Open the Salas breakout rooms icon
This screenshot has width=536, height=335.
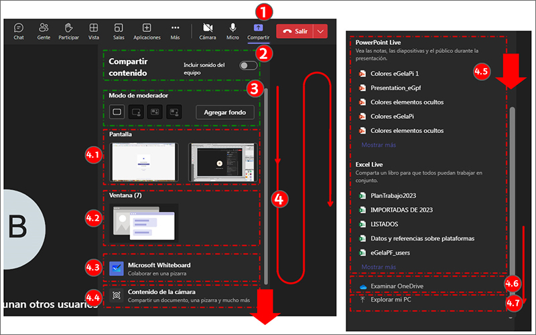pyautogui.click(x=119, y=28)
